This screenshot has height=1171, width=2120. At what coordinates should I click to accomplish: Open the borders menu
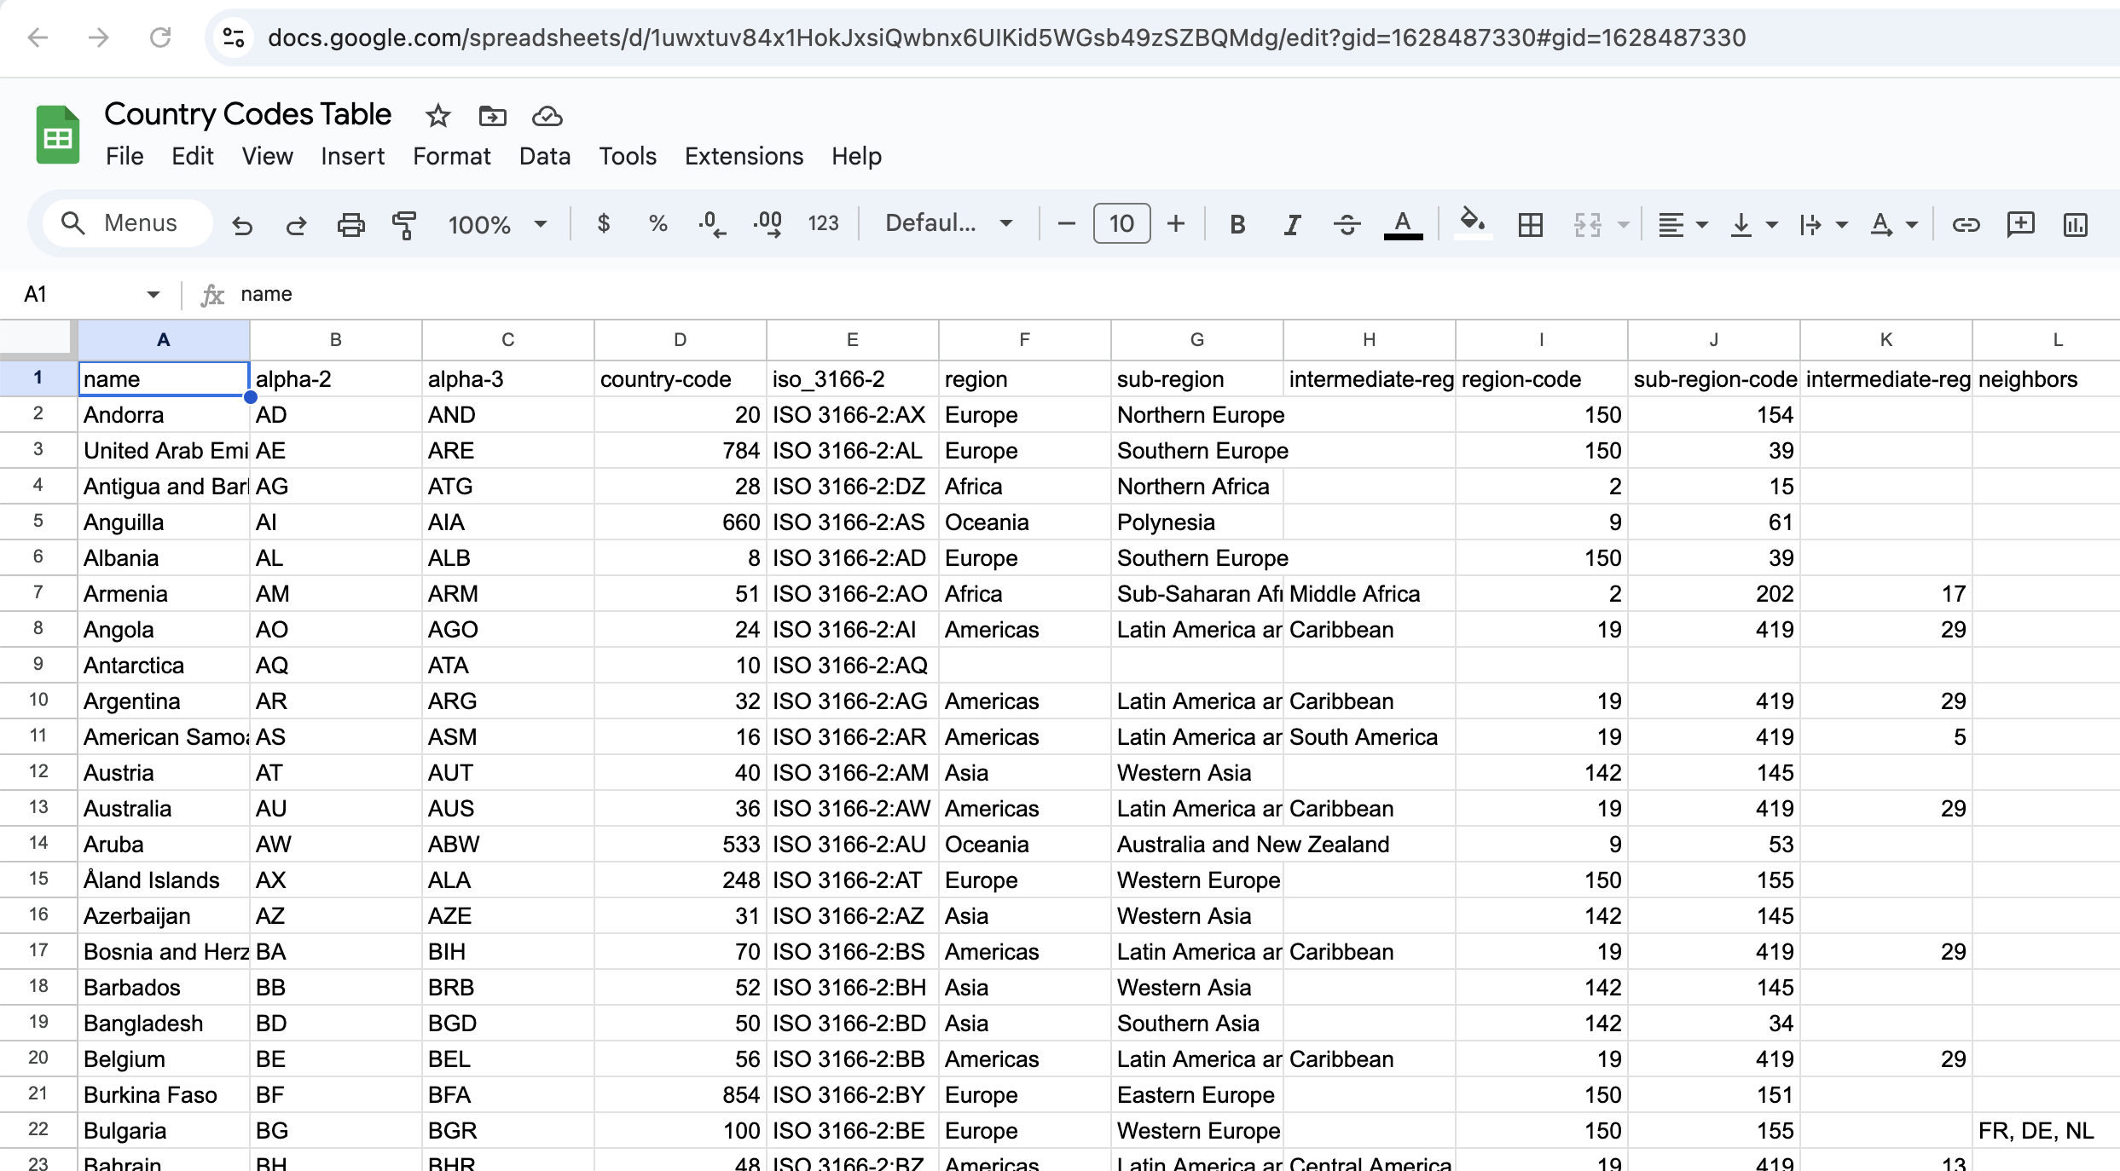tap(1530, 224)
